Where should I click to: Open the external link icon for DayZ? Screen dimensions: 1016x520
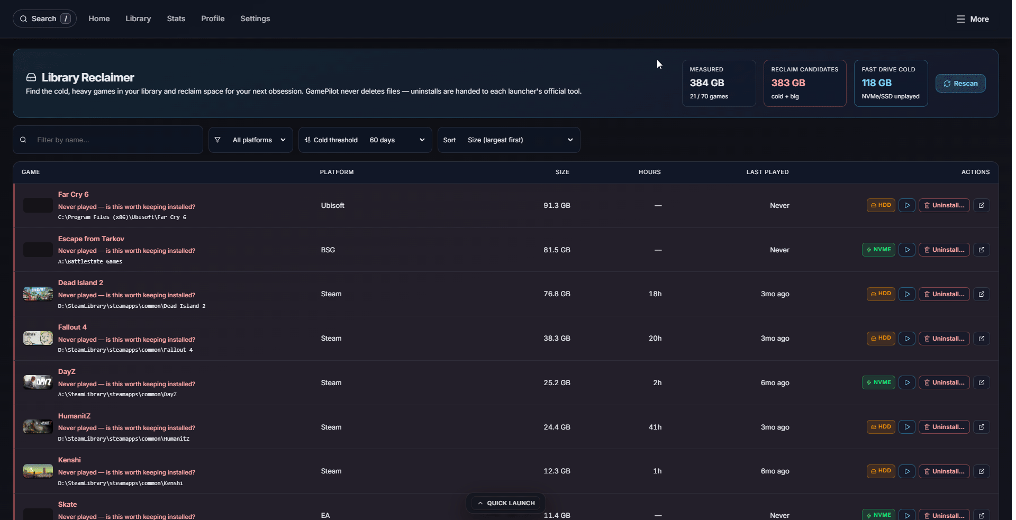tap(981, 382)
